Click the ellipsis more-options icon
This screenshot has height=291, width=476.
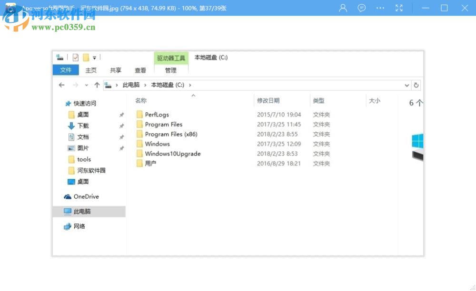[380, 8]
